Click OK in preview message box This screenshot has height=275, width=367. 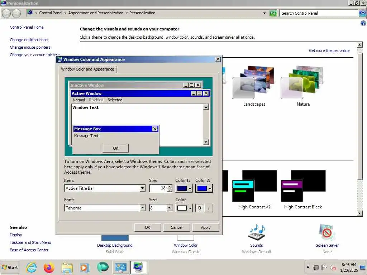click(x=116, y=148)
